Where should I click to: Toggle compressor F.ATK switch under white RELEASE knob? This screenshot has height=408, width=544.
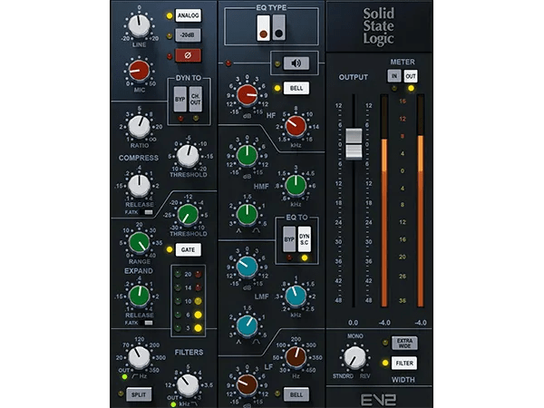point(149,212)
